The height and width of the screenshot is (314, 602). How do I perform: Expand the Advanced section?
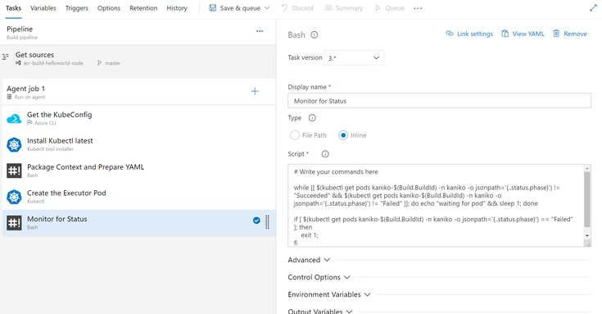click(309, 260)
